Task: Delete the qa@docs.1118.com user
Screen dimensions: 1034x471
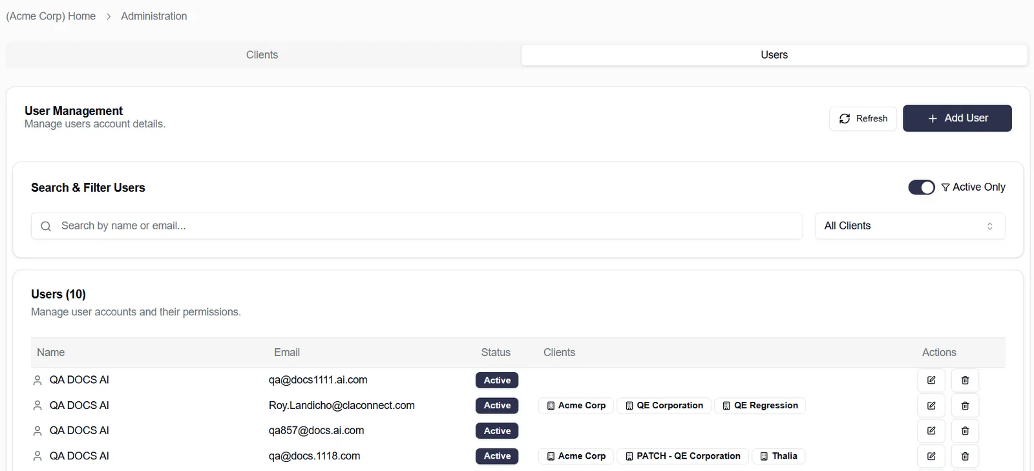Action: tap(965, 455)
